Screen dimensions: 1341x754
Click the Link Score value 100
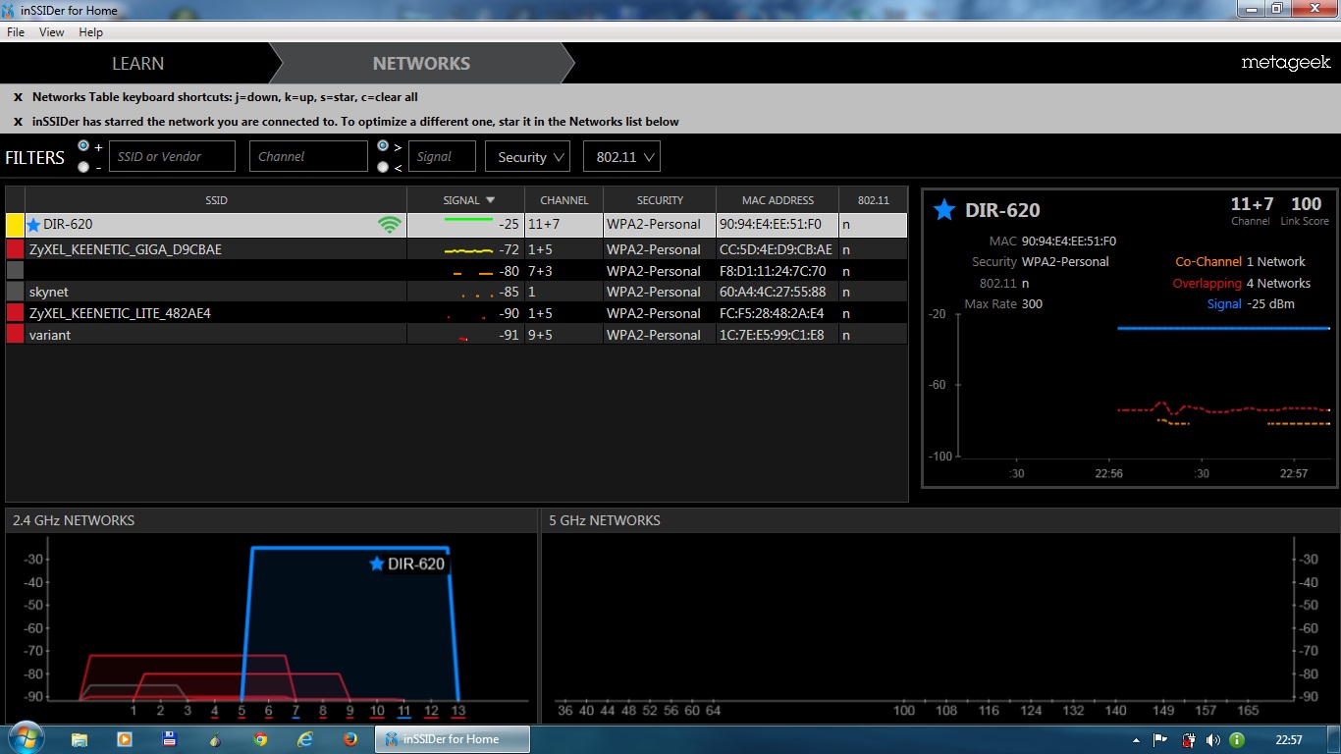1307,204
